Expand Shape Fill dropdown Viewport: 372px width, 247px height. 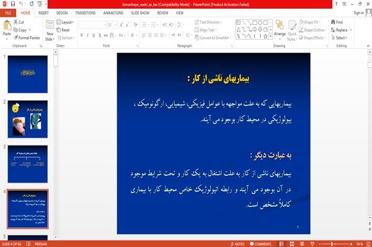coord(309,22)
